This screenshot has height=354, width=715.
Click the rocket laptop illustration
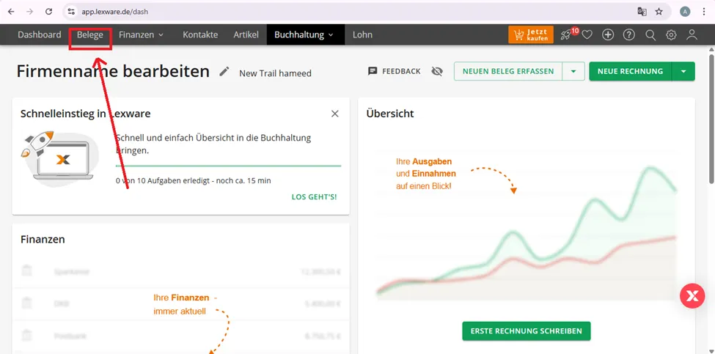coord(59,158)
